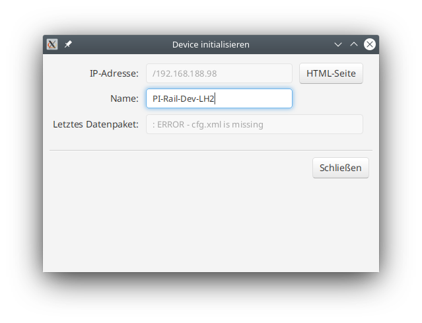The height and width of the screenshot is (323, 422).
Task: Click the "PI-Rail-Dev-LH2" text
Action: (x=184, y=98)
